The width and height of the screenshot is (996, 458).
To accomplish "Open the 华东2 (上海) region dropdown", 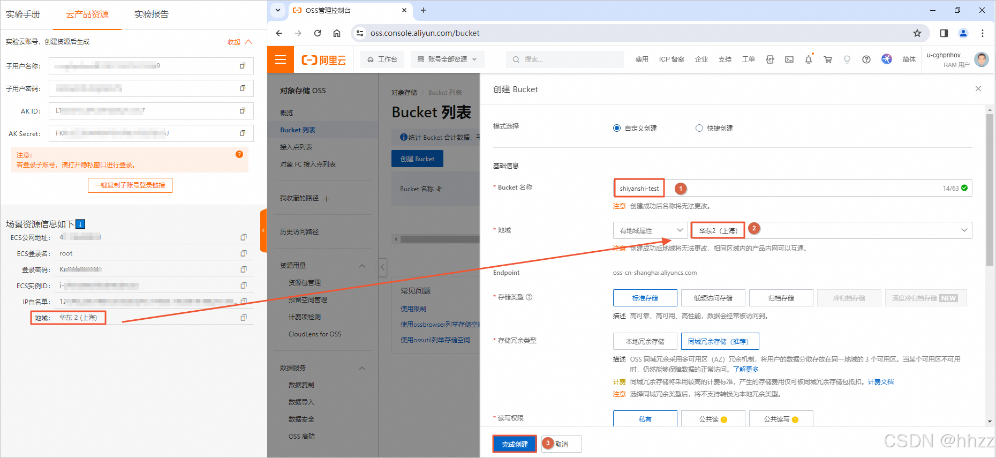I will [832, 230].
